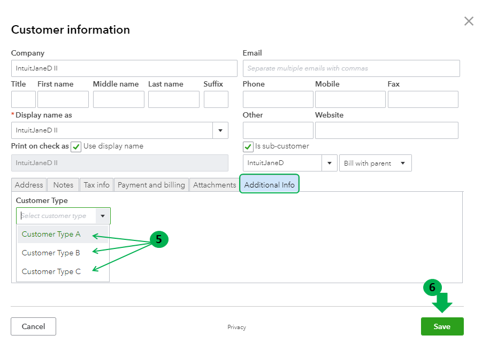This screenshot has width=482, height=351.
Task: Open the Attachments tab
Action: (215, 185)
